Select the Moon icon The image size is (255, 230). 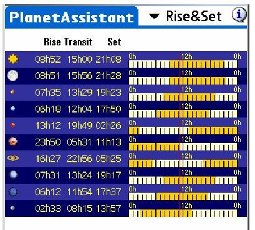(x=12, y=75)
